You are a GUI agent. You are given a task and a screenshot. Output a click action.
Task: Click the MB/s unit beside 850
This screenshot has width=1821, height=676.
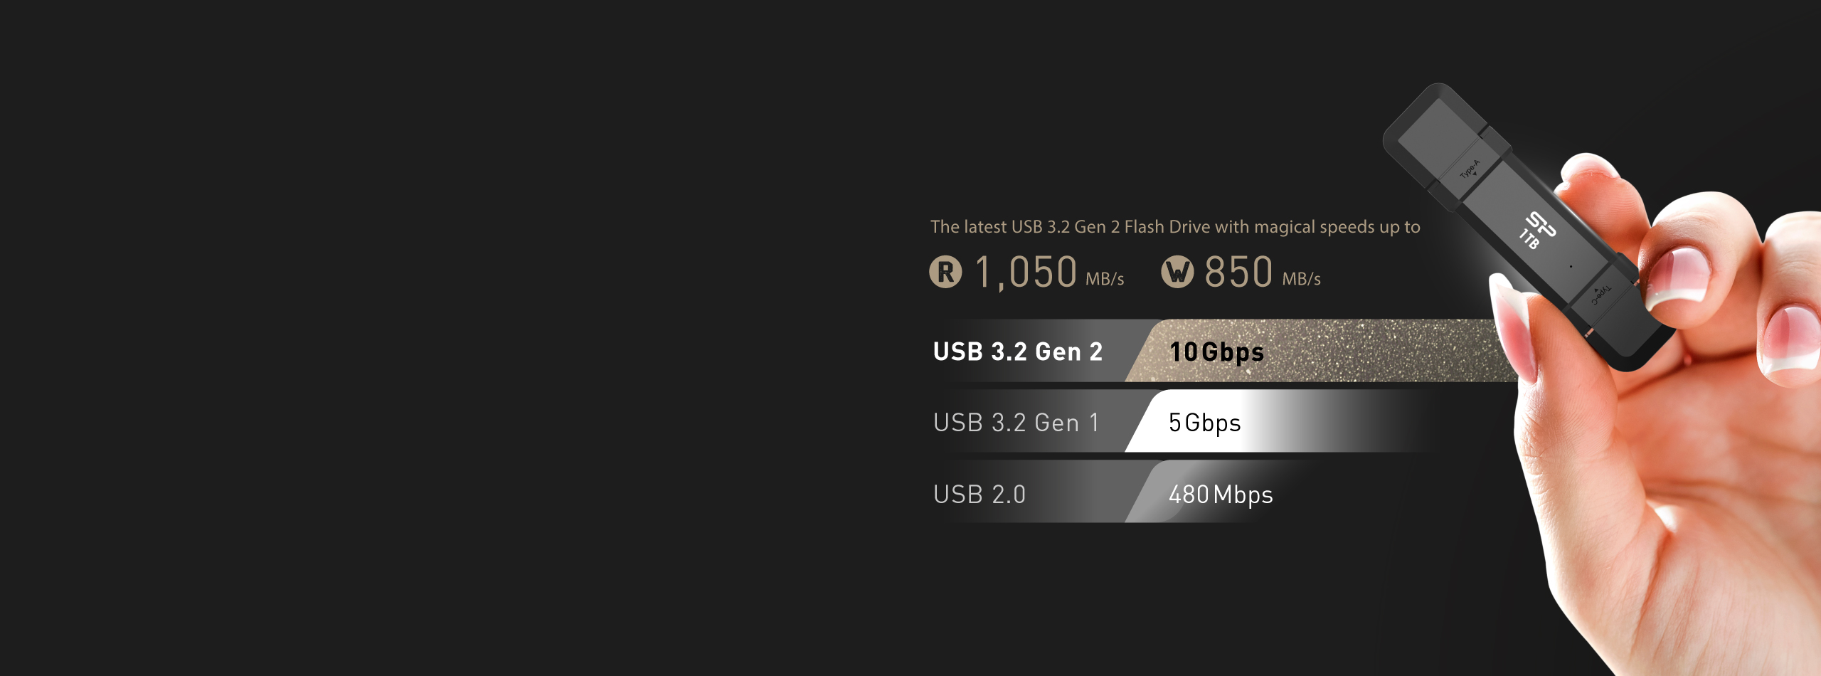(1301, 279)
